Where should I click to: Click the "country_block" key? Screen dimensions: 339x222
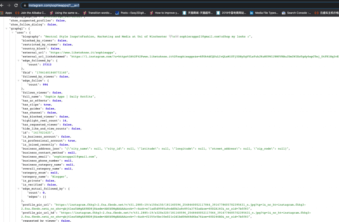(x=34, y=49)
